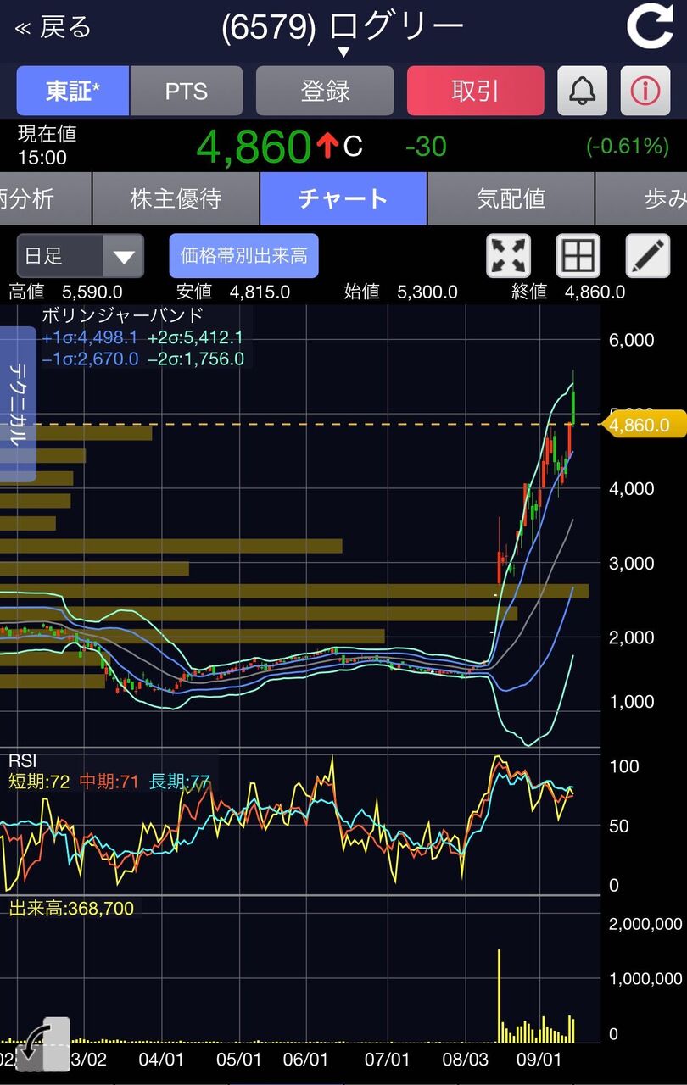The height and width of the screenshot is (1085, 687).
Task: Switch to 株主優待 tab
Action: pyautogui.click(x=176, y=198)
